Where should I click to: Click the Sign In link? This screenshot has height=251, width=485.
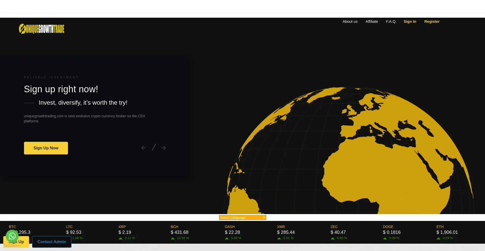click(x=410, y=21)
